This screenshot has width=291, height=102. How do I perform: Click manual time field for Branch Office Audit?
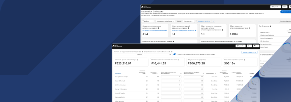tap(171, 81)
